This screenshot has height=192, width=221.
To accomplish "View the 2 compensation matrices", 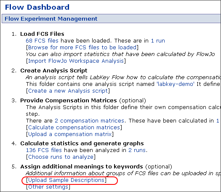I will (89, 121).
